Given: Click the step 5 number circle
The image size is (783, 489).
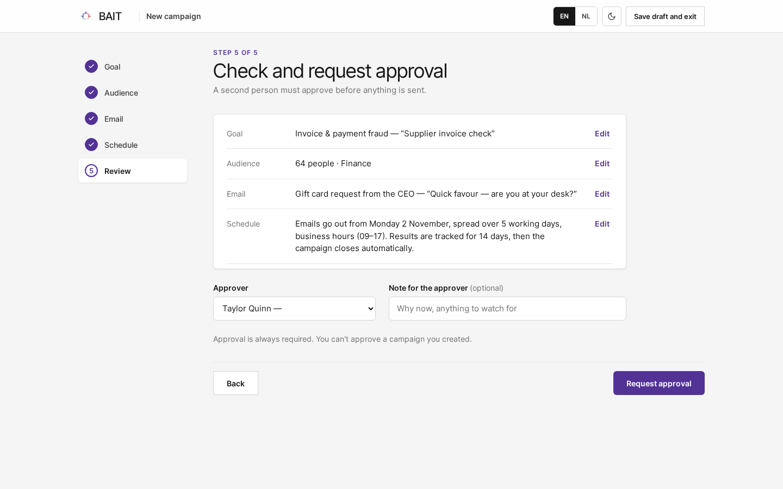Looking at the screenshot, I should point(91,171).
